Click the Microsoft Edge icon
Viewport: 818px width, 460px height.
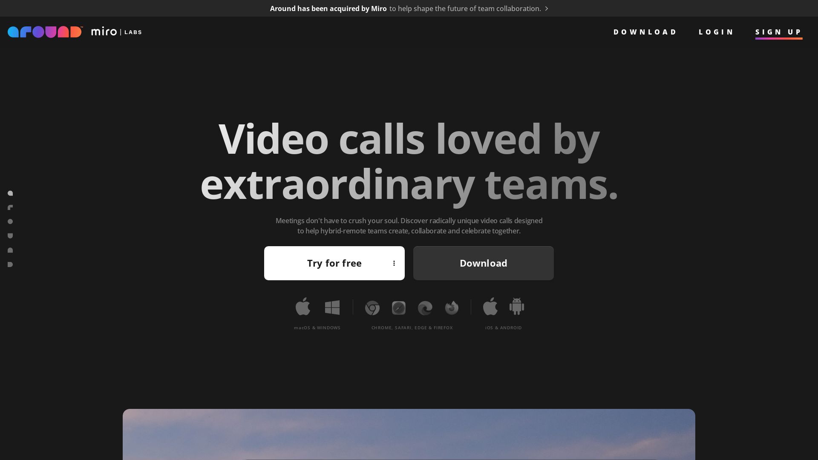coord(425,308)
